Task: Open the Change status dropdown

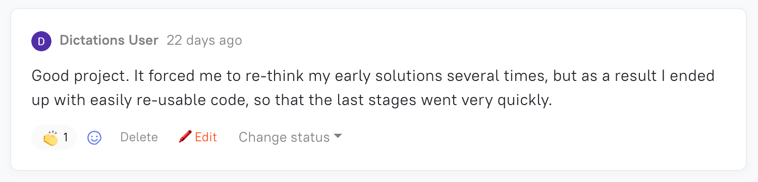Action: (290, 137)
